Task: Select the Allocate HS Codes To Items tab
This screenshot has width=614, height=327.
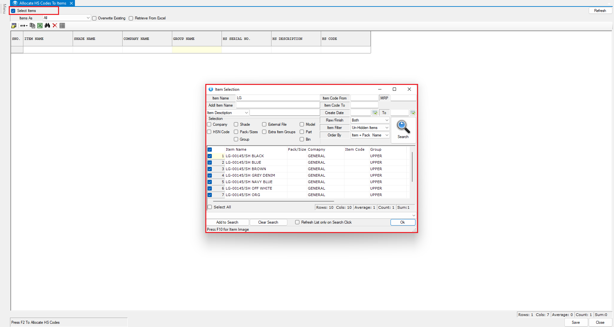Action: [42, 3]
